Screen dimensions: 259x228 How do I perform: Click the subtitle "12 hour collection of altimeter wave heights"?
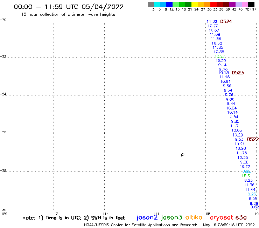point(68,14)
